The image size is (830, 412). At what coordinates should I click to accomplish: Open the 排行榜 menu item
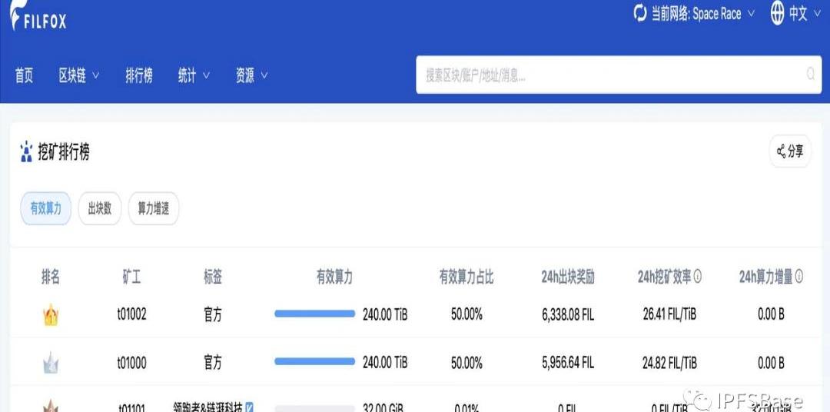139,75
